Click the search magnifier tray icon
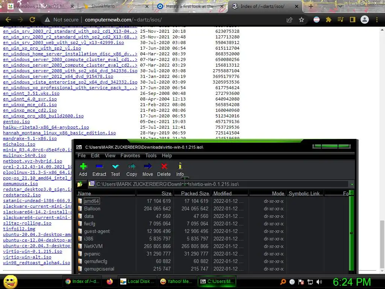The height and width of the screenshot is (289, 385). [283, 282]
